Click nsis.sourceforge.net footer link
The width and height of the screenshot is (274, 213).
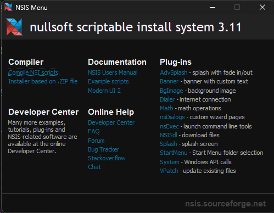pyautogui.click(x=226, y=204)
